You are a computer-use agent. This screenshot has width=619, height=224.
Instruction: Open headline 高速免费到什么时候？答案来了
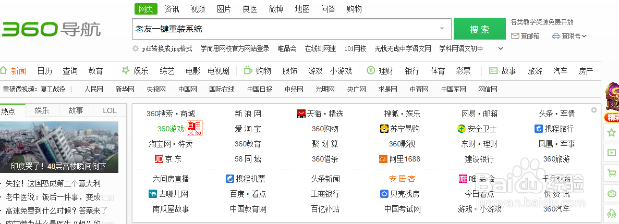[56, 210]
